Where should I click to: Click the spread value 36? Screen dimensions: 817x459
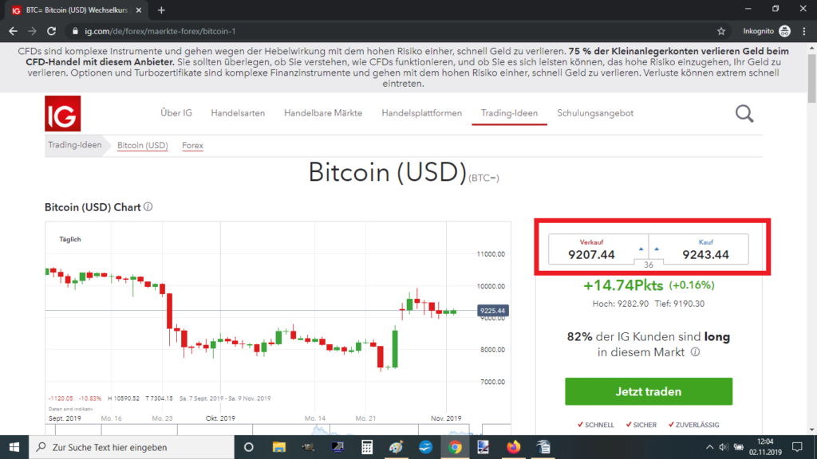pyautogui.click(x=648, y=265)
